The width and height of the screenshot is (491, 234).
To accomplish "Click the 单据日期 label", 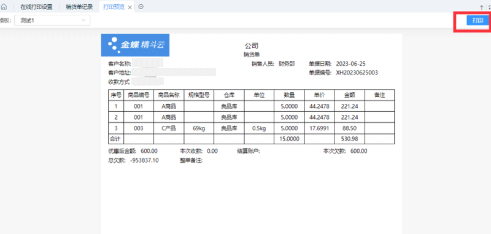I will (320, 64).
